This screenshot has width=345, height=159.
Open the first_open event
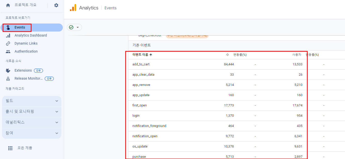click(139, 105)
